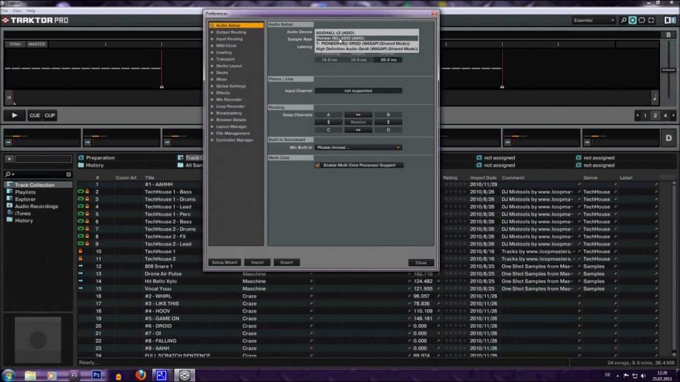Image resolution: width=680 pixels, height=382 pixels.
Task: Select Audio Recordings in browser tree
Action: [x=36, y=206]
